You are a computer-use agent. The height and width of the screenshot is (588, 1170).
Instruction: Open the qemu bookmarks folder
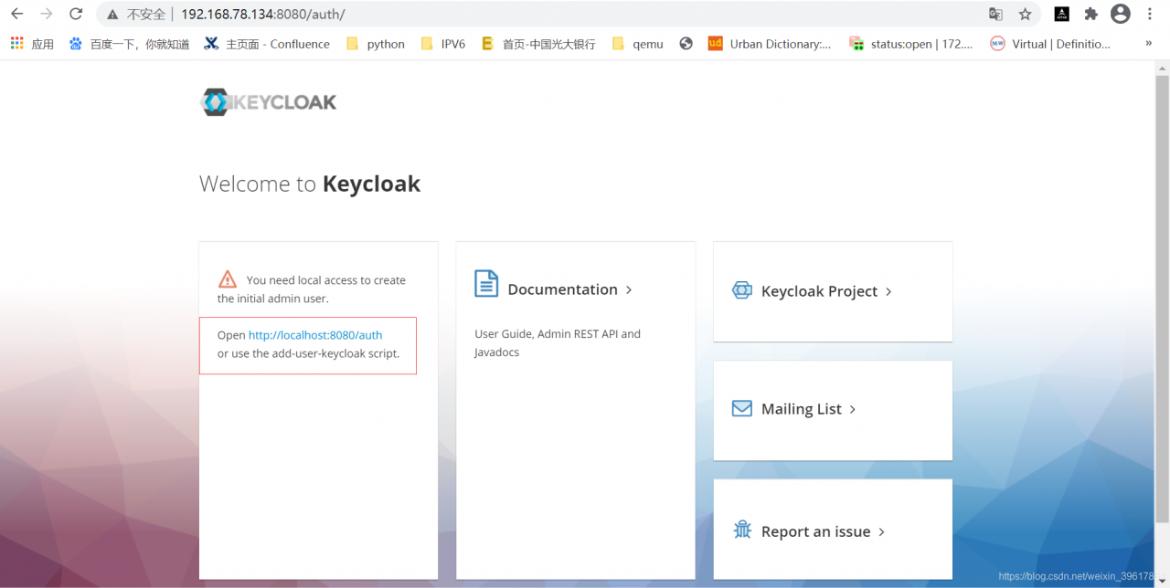(x=638, y=44)
